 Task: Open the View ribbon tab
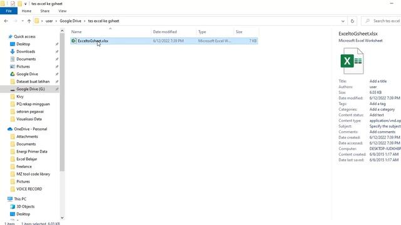[63, 11]
